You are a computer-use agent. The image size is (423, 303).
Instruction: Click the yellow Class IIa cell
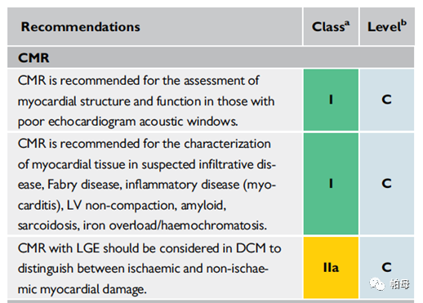(331, 268)
